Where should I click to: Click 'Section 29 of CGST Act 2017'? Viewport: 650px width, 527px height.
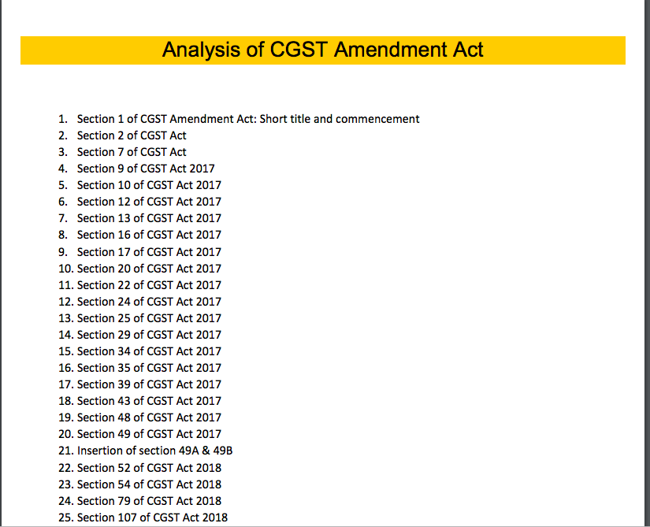click(x=149, y=335)
